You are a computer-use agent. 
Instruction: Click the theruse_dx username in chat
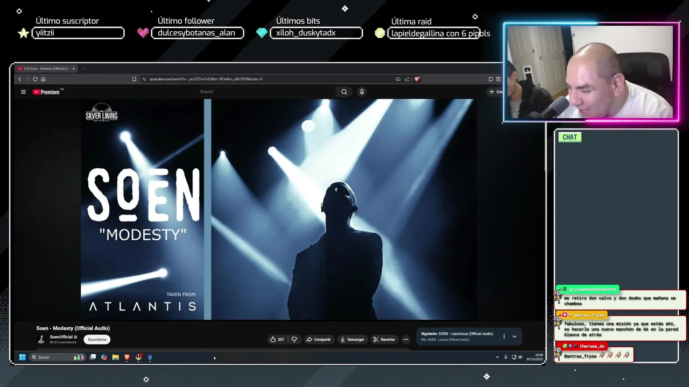[x=592, y=346]
